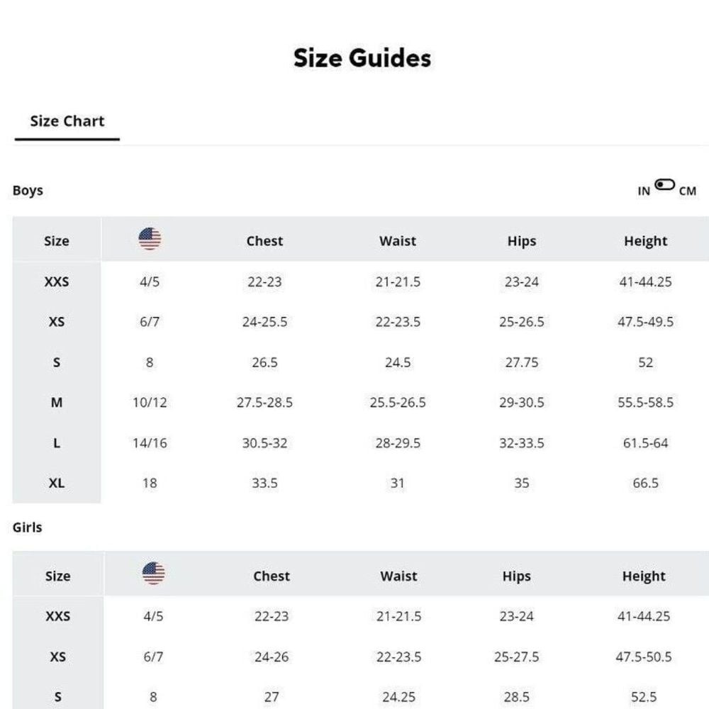Click the 14/16 US size in Boys table
Image resolution: width=709 pixels, height=709 pixels.
(150, 443)
